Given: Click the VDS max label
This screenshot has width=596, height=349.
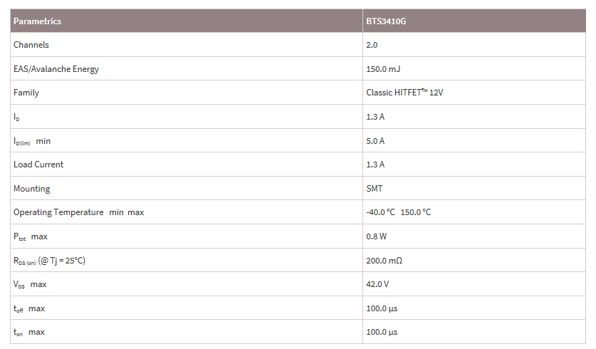Looking at the screenshot, I should 30,284.
